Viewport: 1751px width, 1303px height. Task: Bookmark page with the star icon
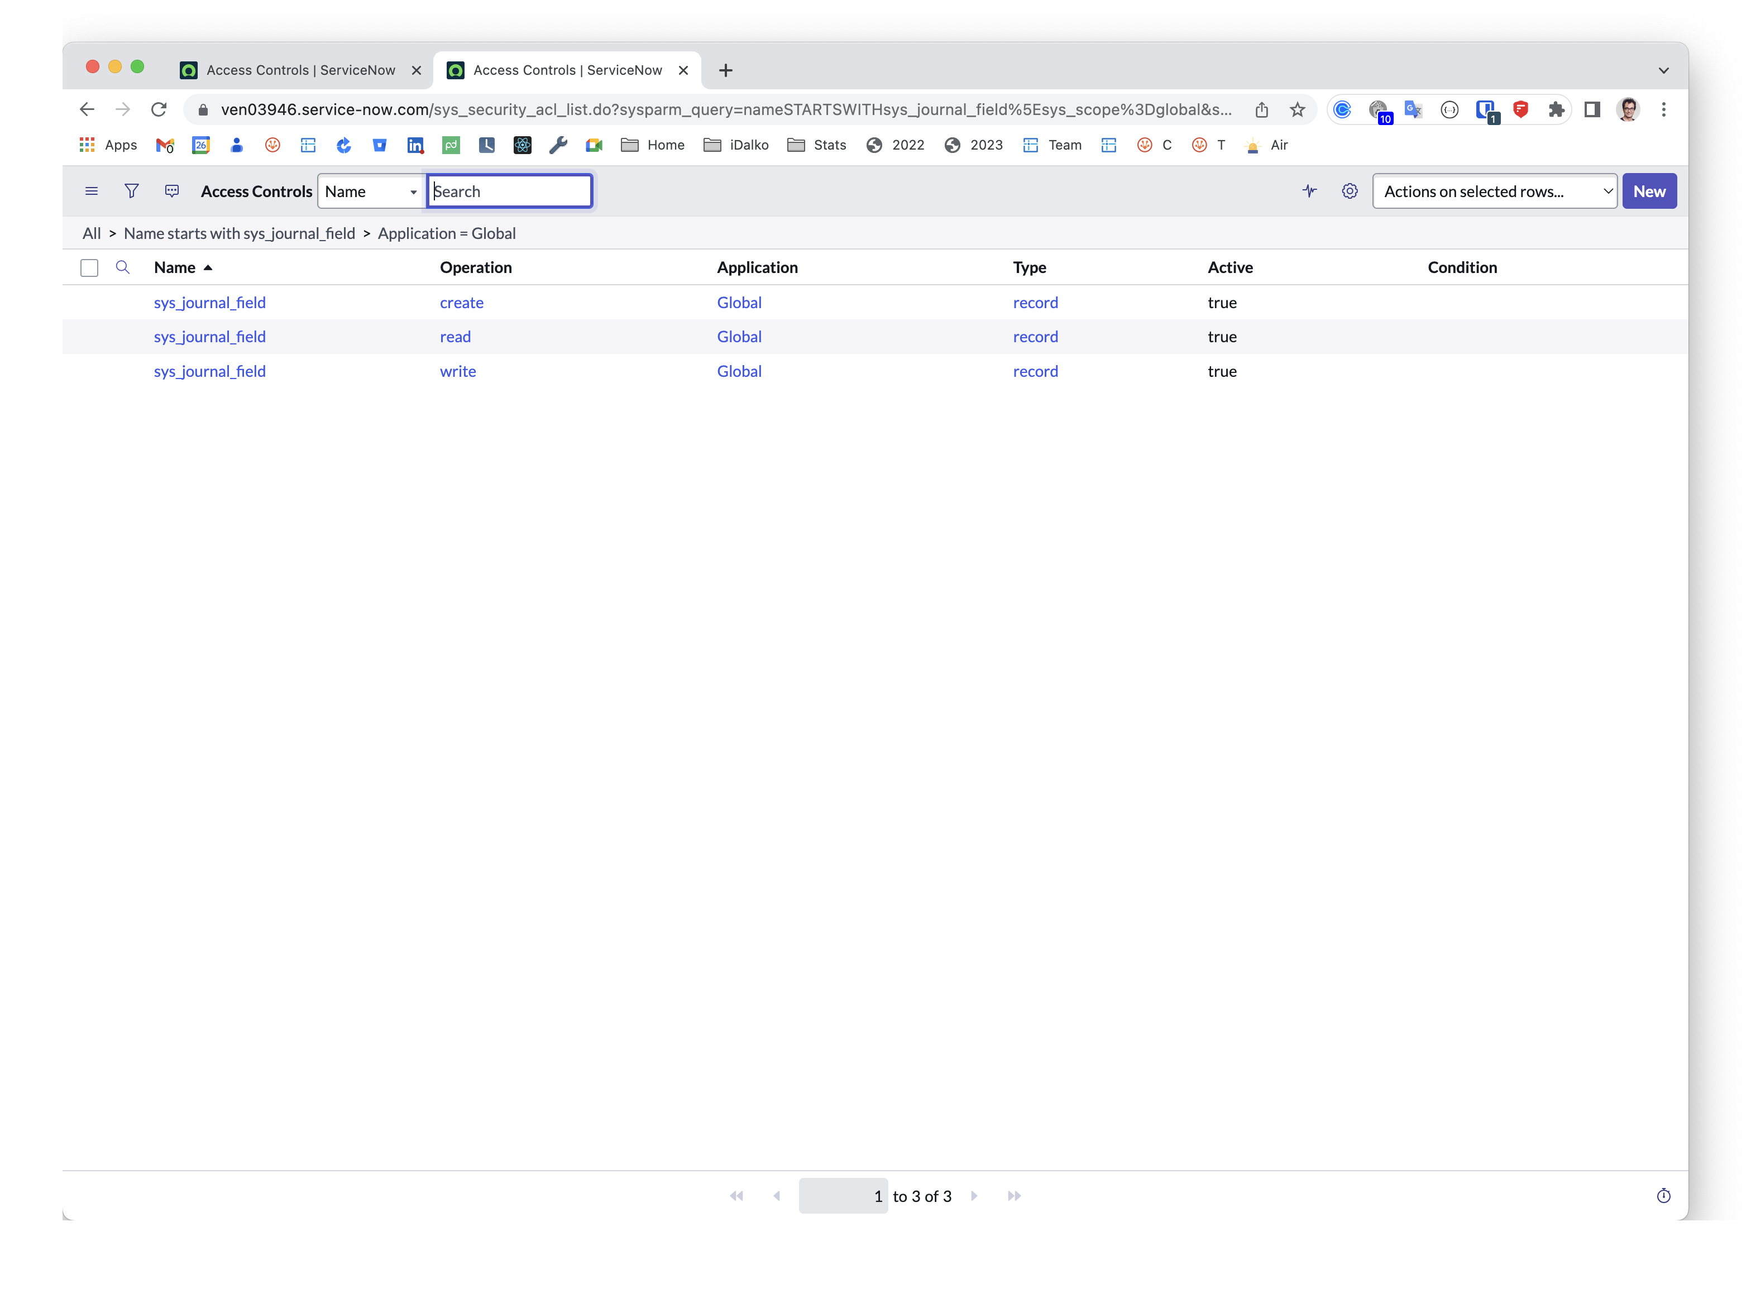[x=1296, y=109]
